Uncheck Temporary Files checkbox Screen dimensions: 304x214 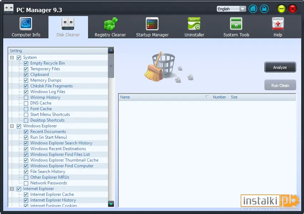26,69
